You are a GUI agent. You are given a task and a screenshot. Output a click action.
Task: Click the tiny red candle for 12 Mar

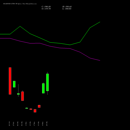click(x=31, y=109)
